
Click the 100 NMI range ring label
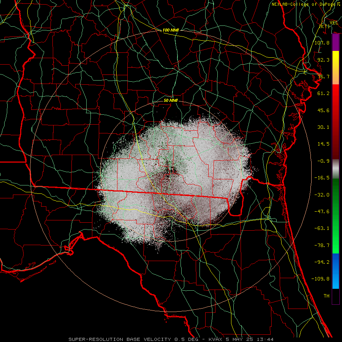tap(171, 30)
